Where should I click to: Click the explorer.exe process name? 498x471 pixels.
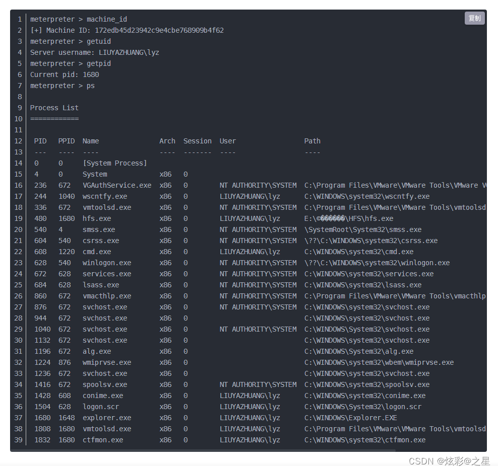(107, 418)
